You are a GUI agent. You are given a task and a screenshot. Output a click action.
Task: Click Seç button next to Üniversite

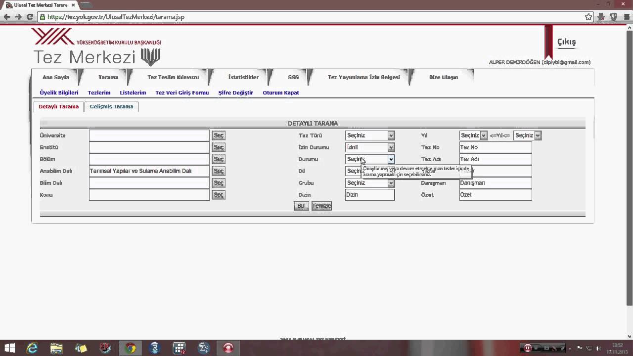coord(219,135)
